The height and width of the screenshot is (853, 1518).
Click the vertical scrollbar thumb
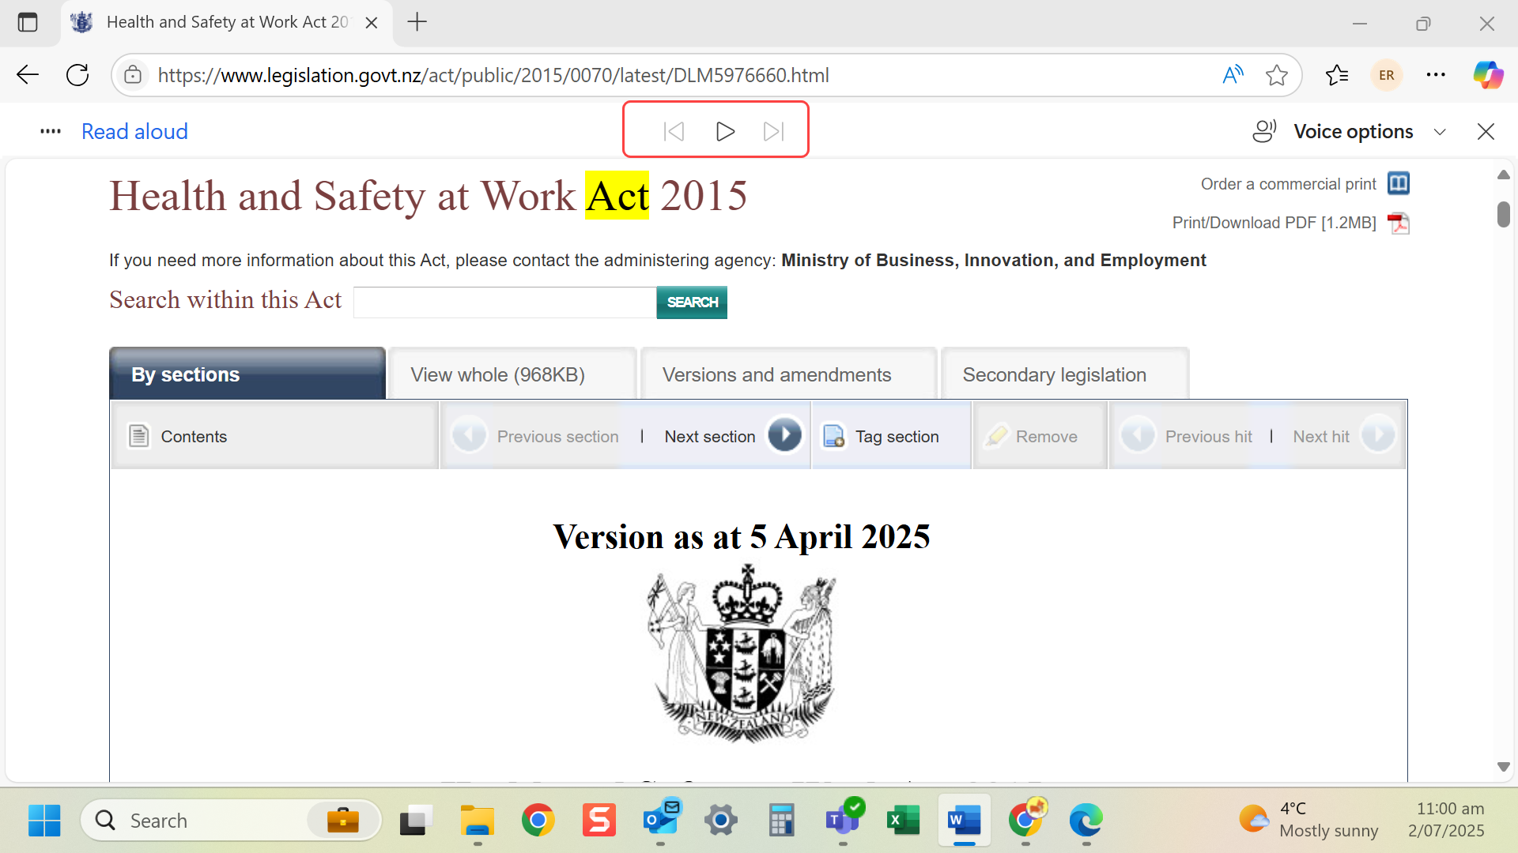pyautogui.click(x=1503, y=215)
